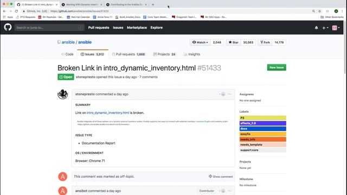This screenshot has height=195, width=347.
Task: Click fork count 14,170
Action: (279, 42)
